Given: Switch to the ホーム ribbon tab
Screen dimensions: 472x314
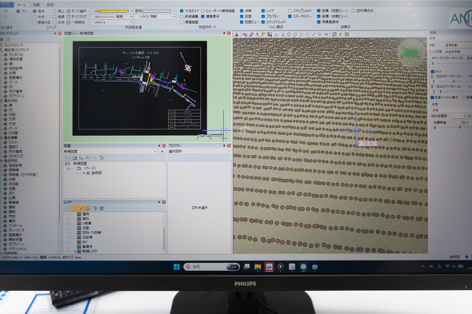Looking at the screenshot, I should click(x=22, y=5).
